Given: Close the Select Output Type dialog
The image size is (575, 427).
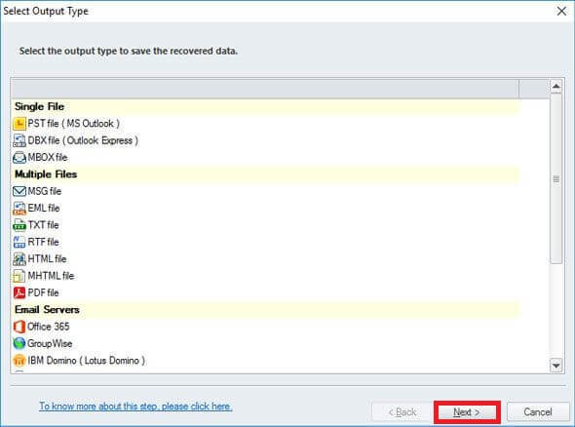Looking at the screenshot, I should pyautogui.click(x=561, y=11).
